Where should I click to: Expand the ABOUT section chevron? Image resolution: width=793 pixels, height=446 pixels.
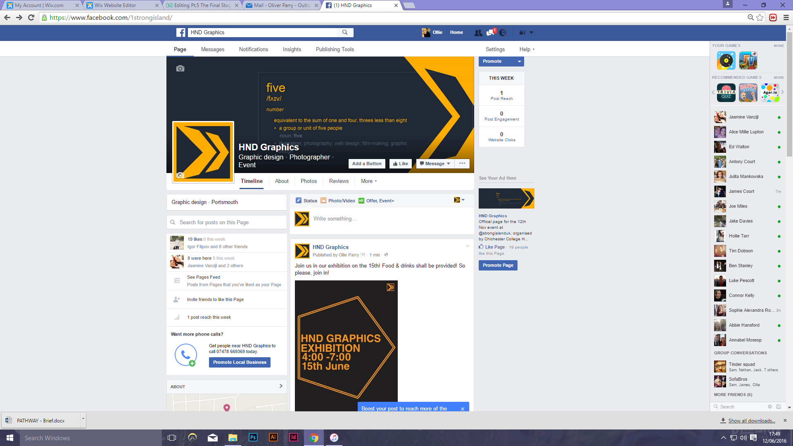click(281, 386)
